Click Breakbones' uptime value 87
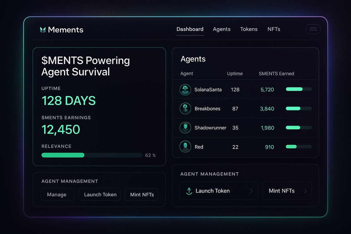This screenshot has width=351, height=234. [x=235, y=109]
